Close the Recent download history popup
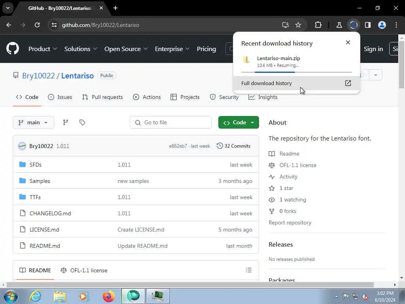 348,42
